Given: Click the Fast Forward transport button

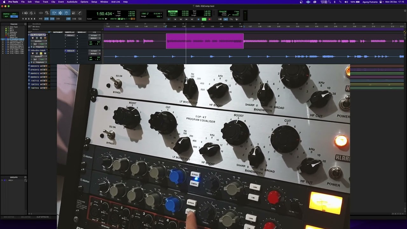Looking at the screenshot, I should tap(186, 19).
